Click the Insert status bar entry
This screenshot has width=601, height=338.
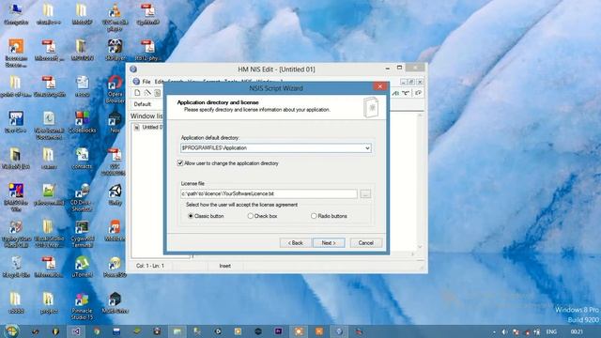coord(225,266)
